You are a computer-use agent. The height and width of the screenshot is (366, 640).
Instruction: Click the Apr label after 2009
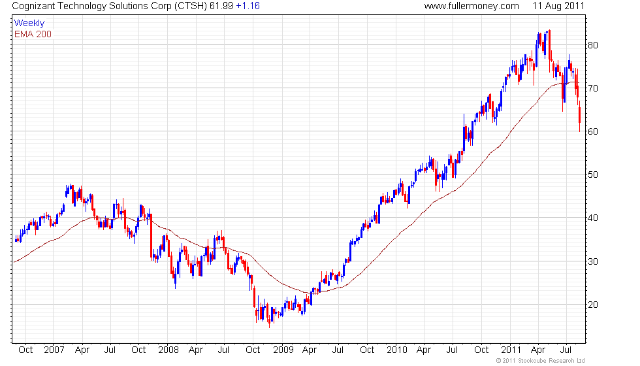pos(310,350)
